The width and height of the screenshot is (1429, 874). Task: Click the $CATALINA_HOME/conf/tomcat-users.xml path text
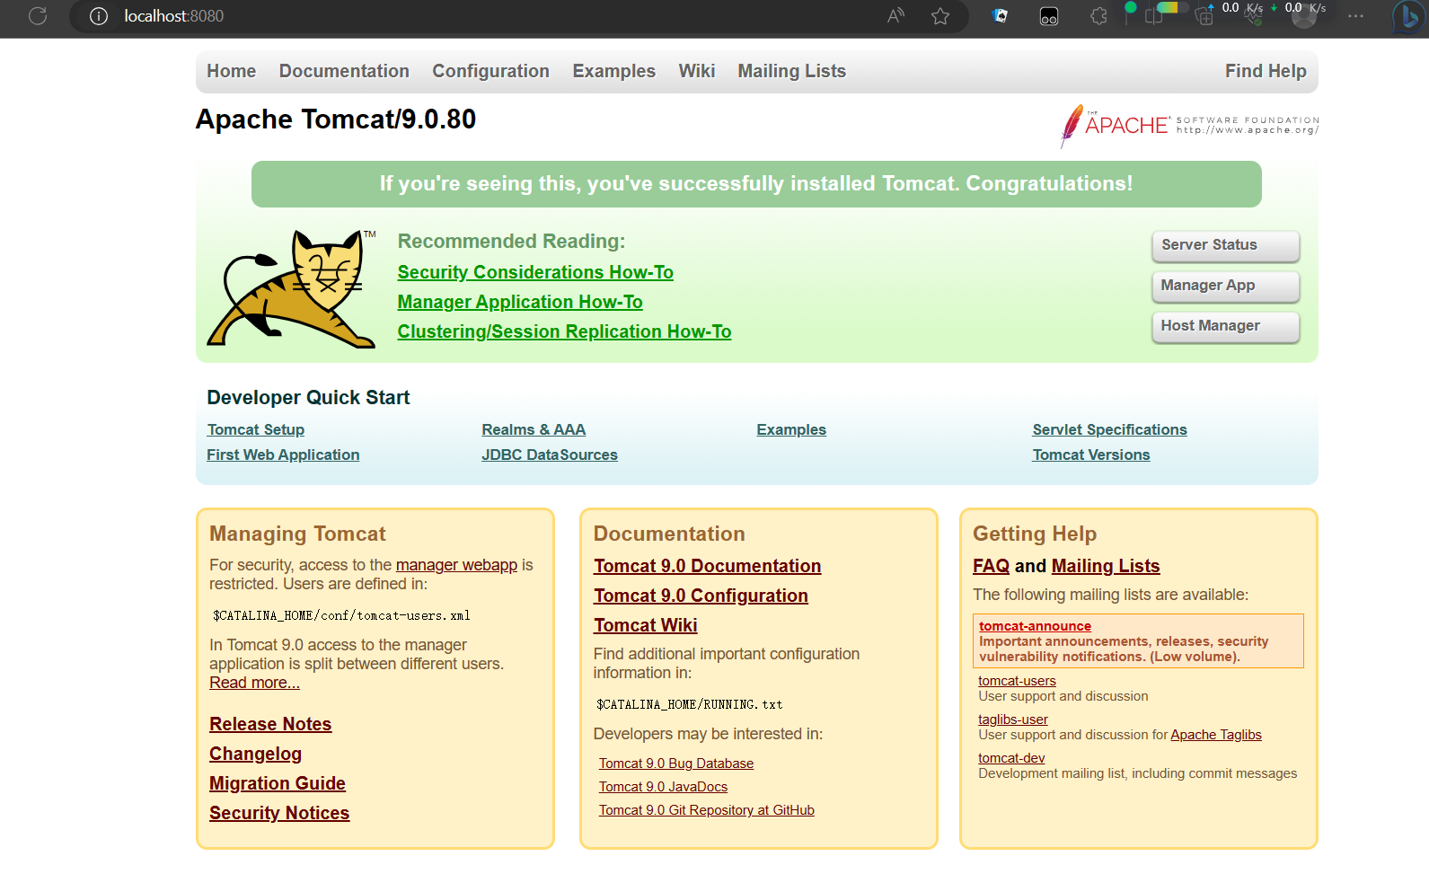[341, 615]
